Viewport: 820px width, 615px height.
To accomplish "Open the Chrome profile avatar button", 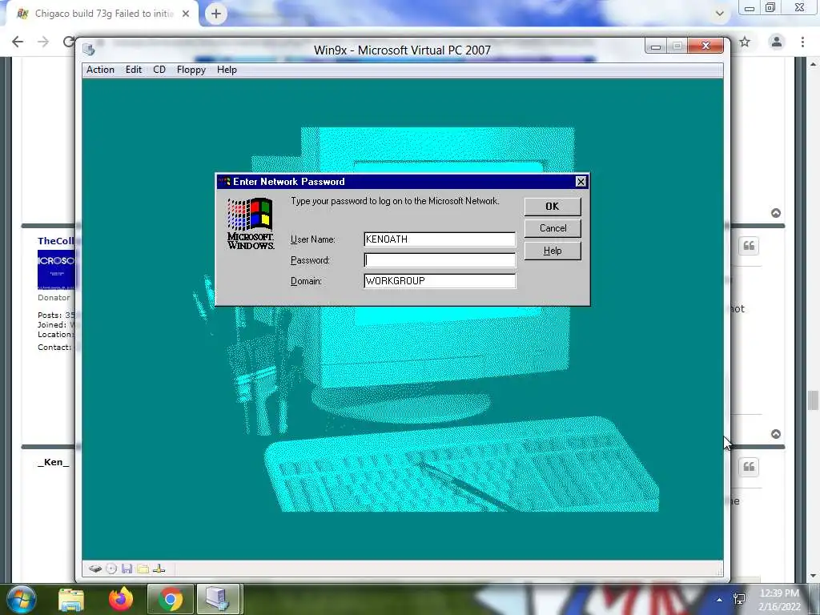I will tap(777, 42).
